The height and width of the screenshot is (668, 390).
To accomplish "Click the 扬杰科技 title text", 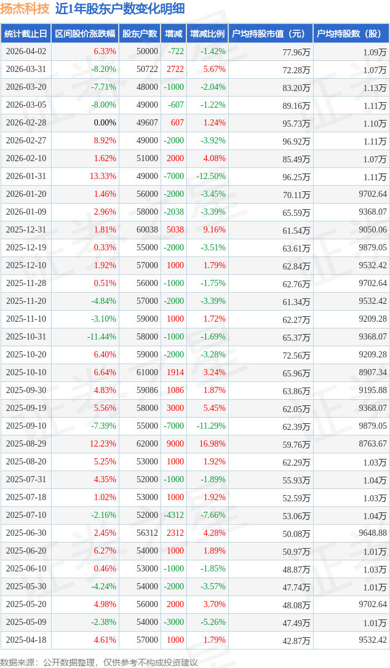I will pyautogui.click(x=25, y=9).
